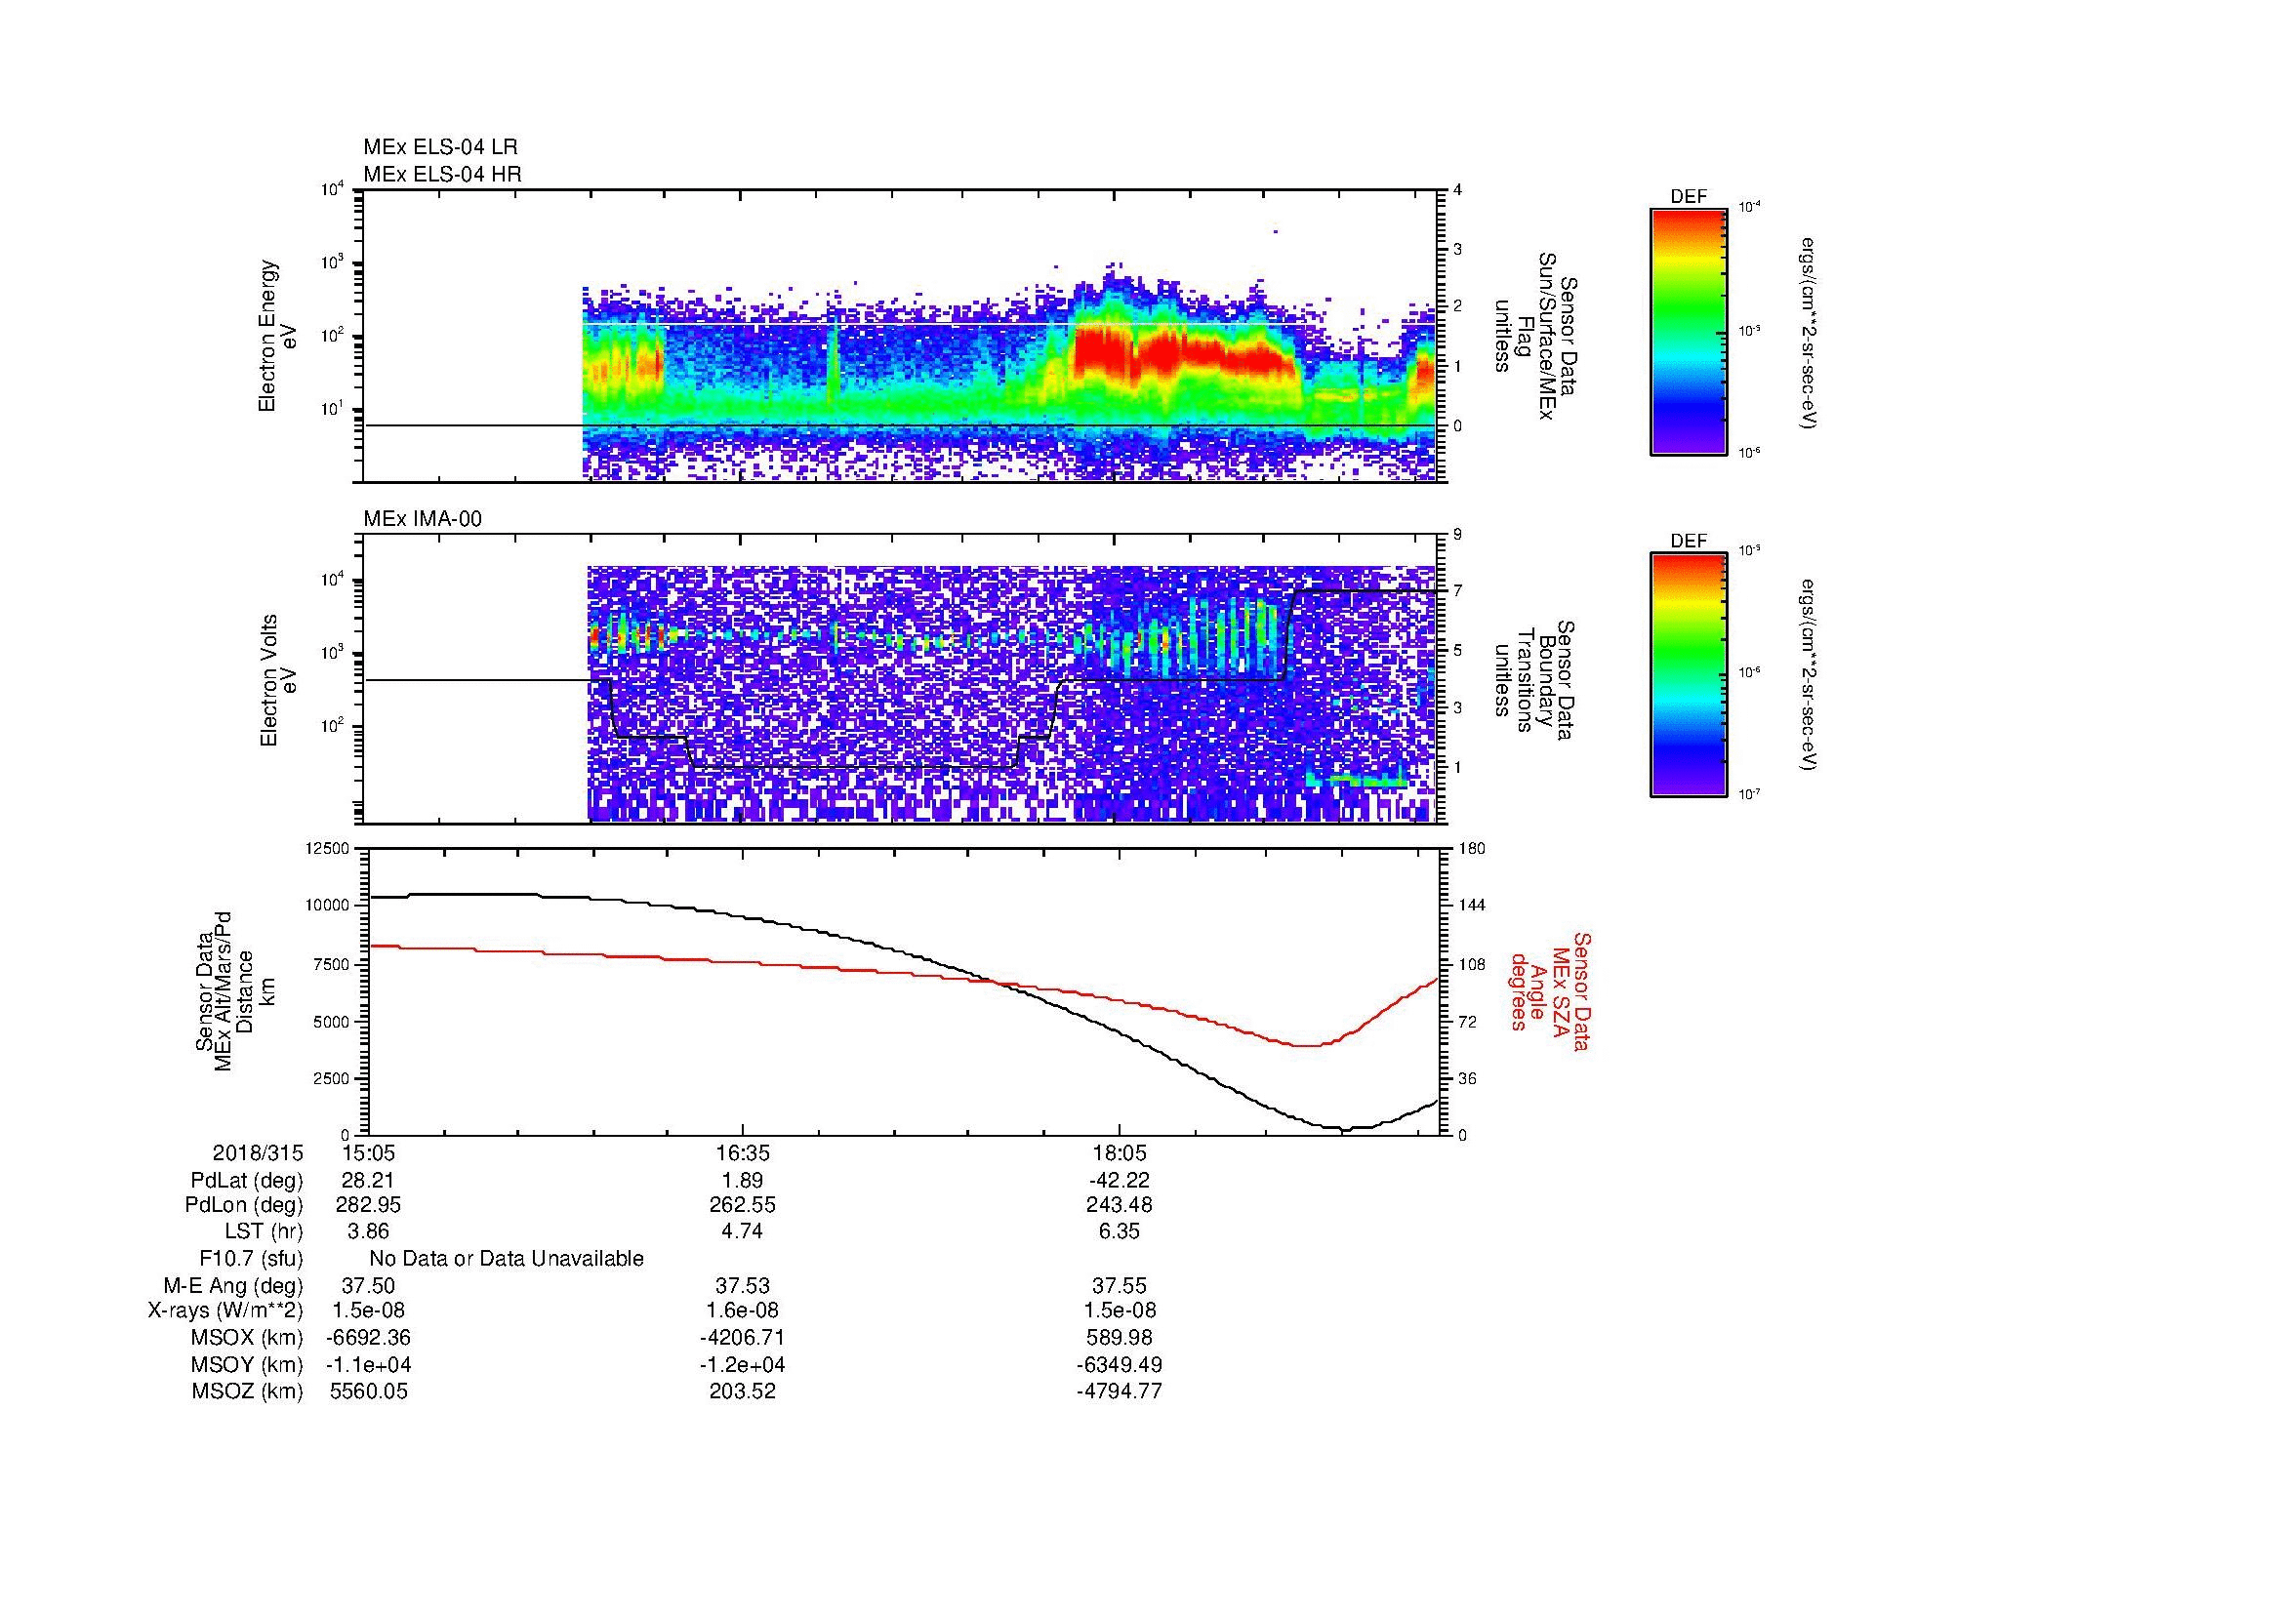
Task: Click the M-E Ang value 37.50
Action: pyautogui.click(x=368, y=1286)
